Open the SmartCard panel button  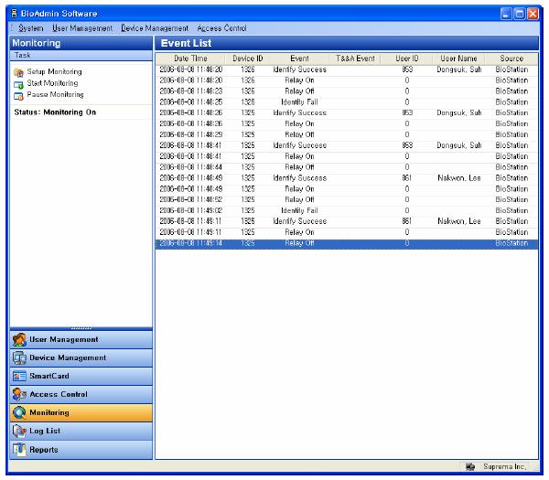coord(81,376)
